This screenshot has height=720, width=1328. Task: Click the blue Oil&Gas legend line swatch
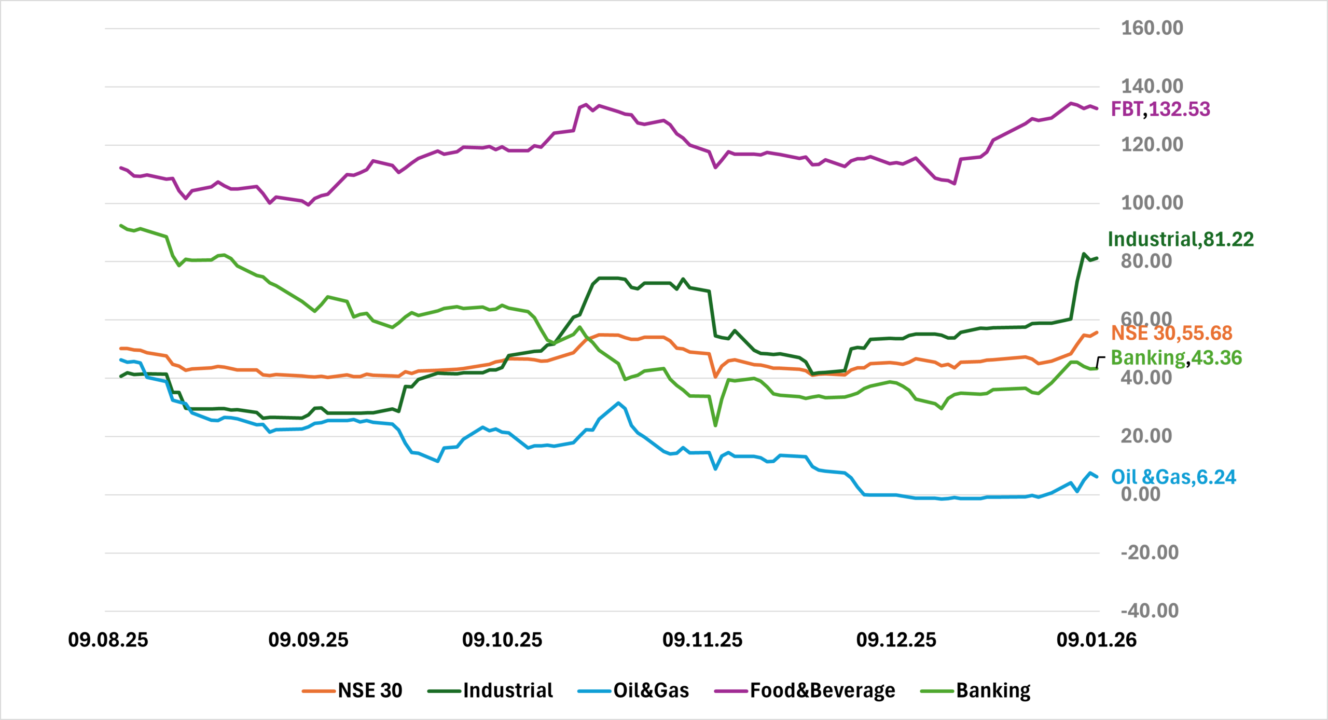click(594, 691)
